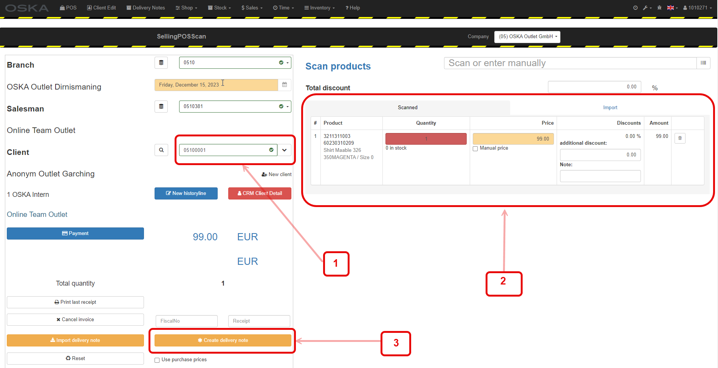Click the FiscalNo field
Image resolution: width=718 pixels, height=368 pixels.
click(x=187, y=321)
